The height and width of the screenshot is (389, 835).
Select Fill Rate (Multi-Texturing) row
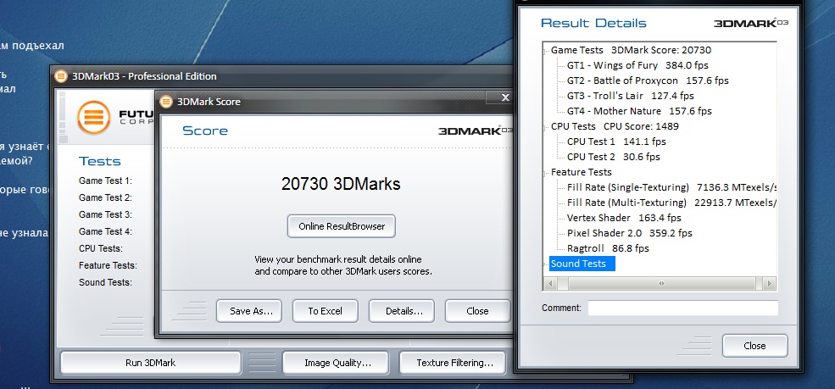click(671, 203)
